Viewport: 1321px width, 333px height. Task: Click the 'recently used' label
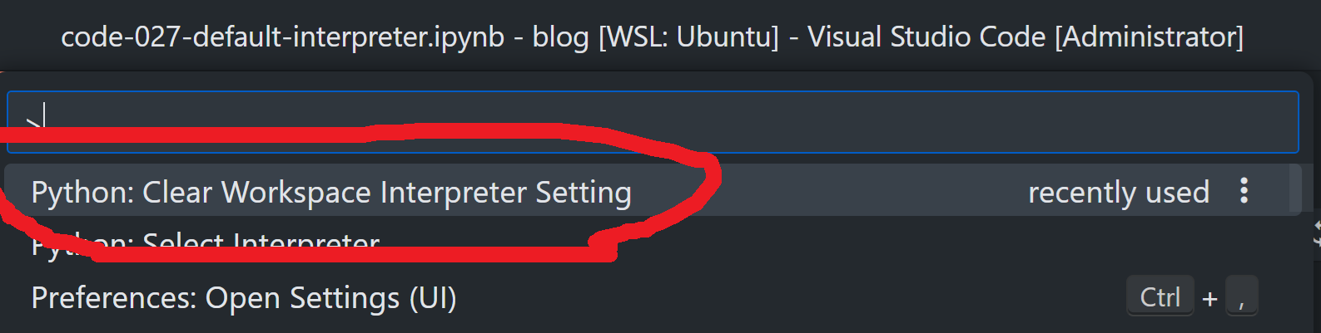pos(1119,193)
